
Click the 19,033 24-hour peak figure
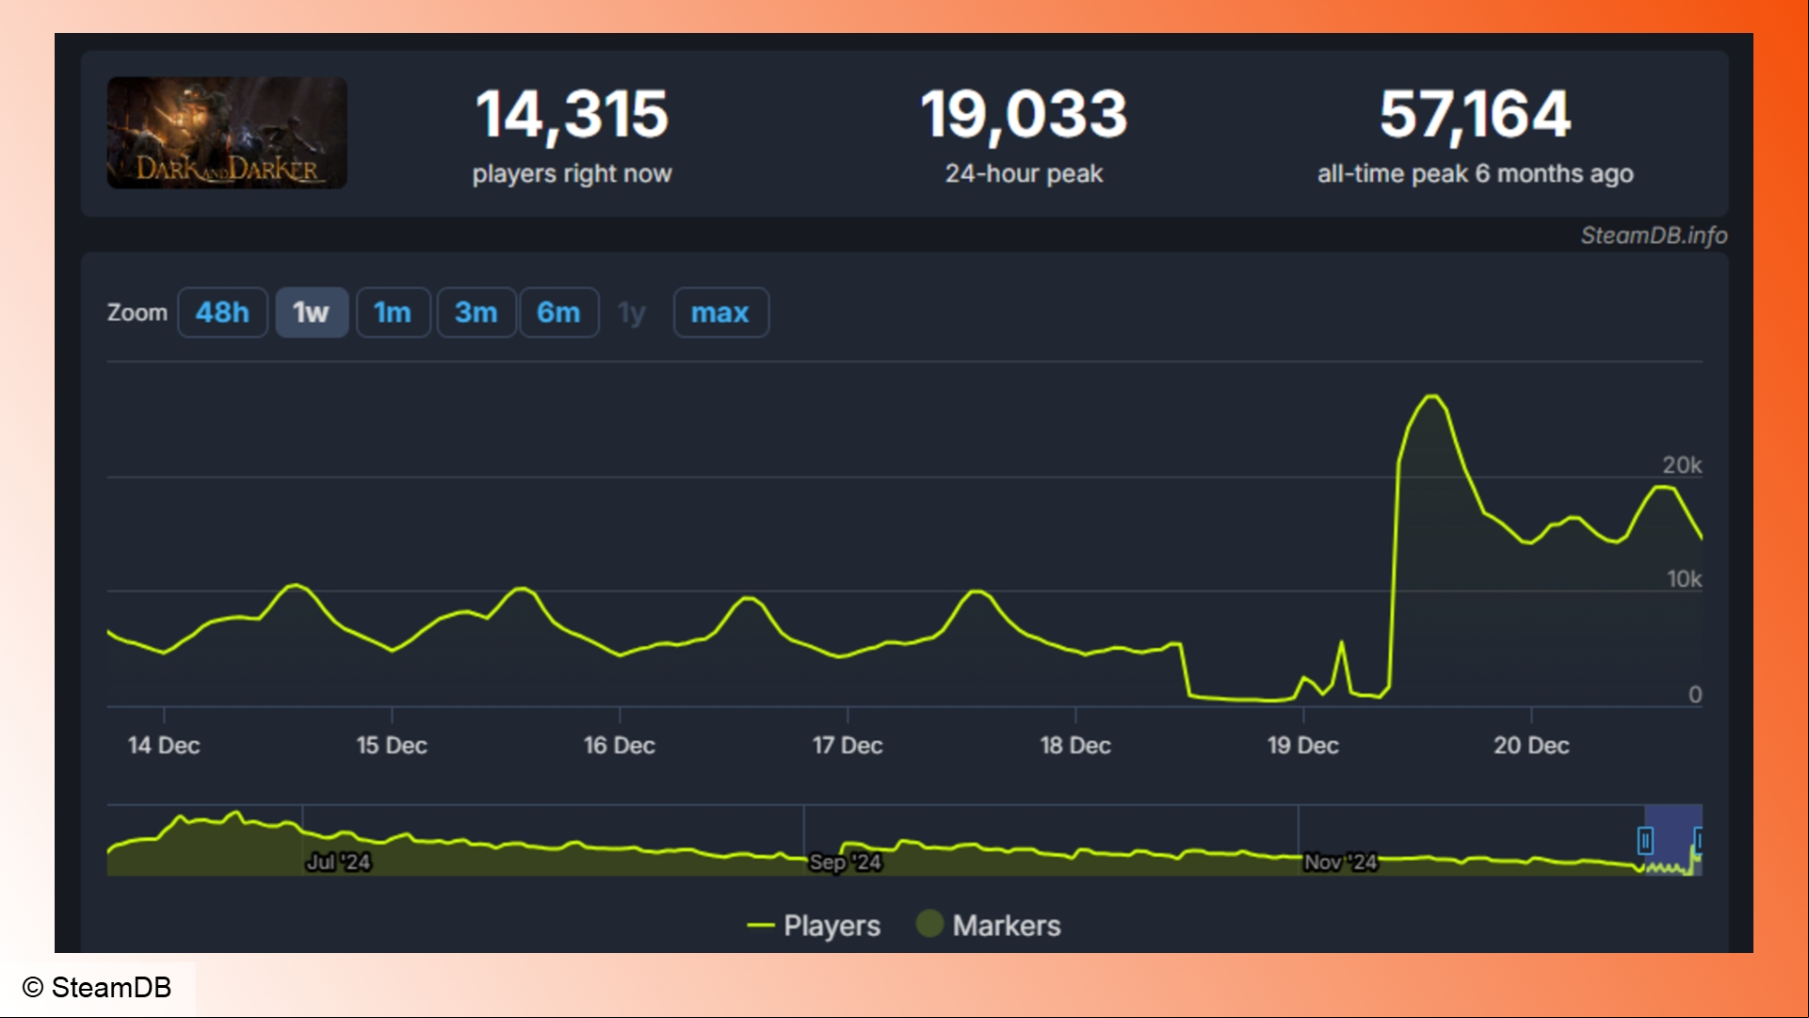pyautogui.click(x=1024, y=114)
